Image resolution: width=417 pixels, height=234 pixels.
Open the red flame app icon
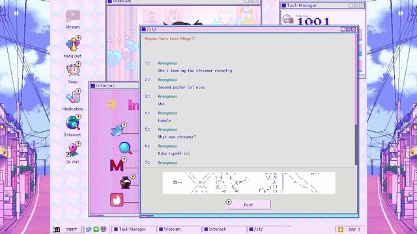coord(117,200)
